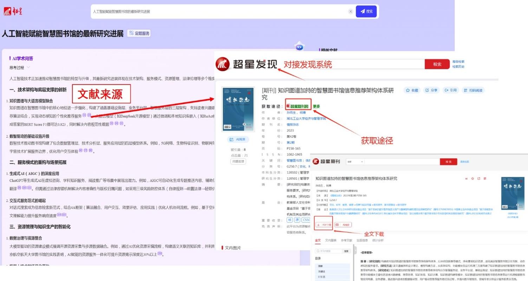Click the 问题反馈 feedback button
The height and width of the screenshot is (281, 528).
238,161
